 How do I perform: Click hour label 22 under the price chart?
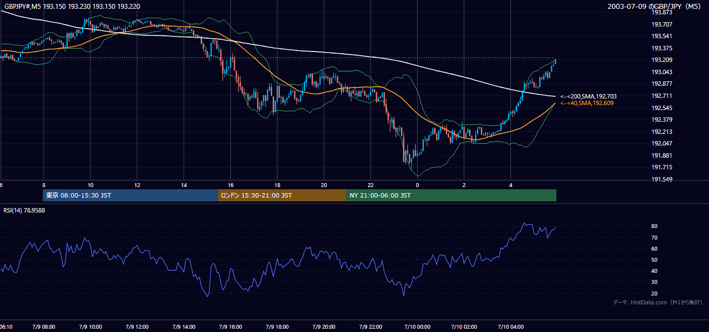click(x=371, y=185)
